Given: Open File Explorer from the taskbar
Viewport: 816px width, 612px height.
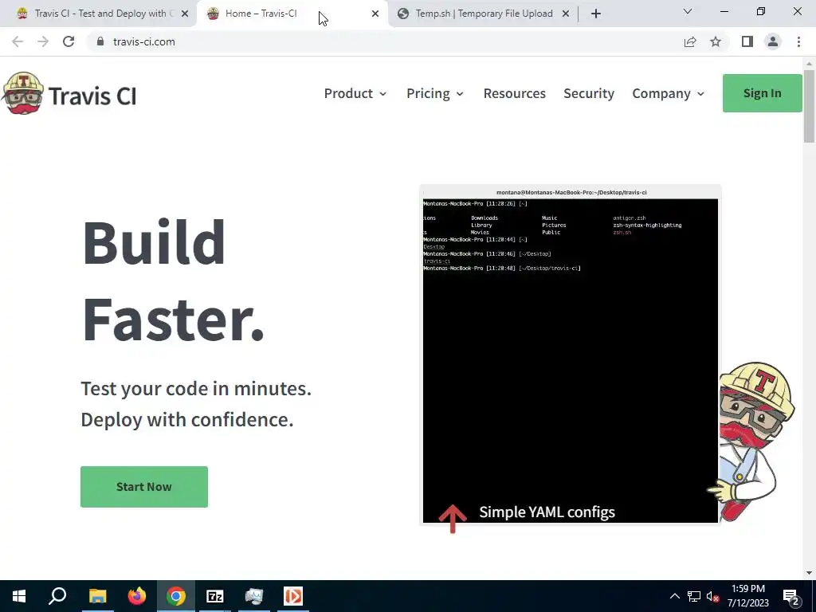Looking at the screenshot, I should tap(97, 596).
